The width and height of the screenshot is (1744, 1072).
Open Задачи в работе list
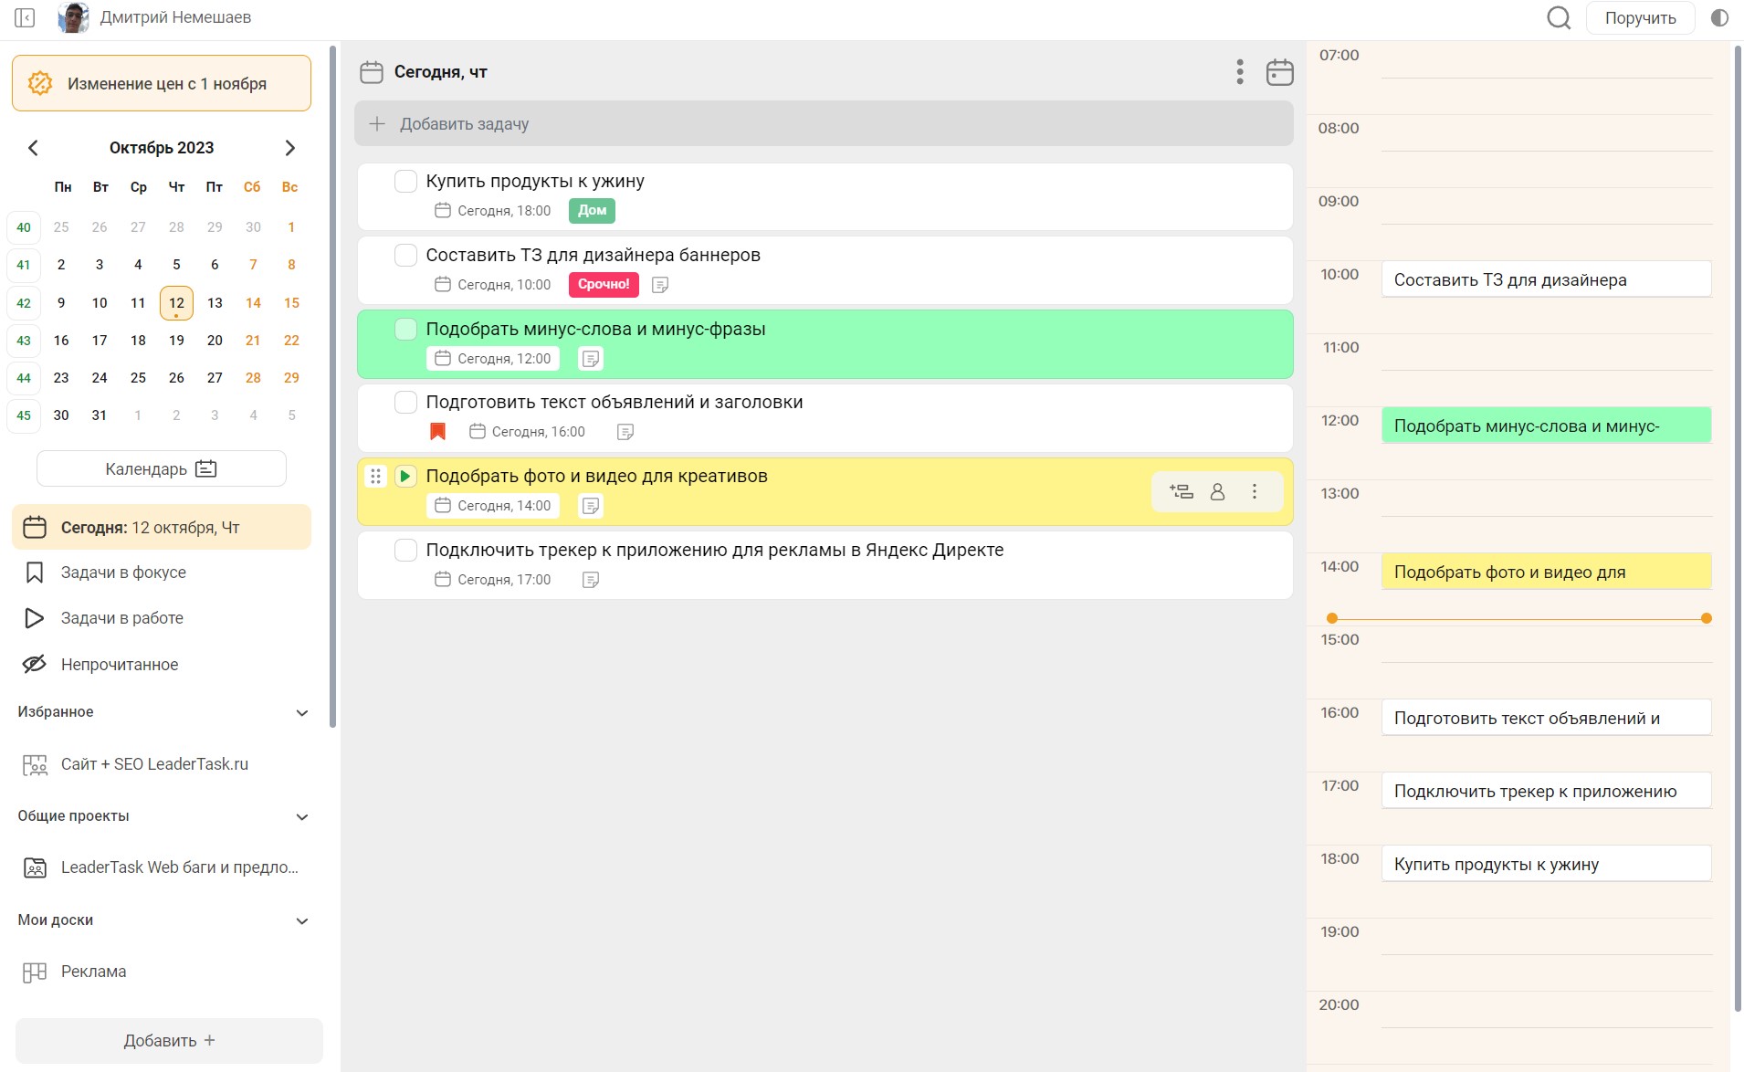coord(121,618)
